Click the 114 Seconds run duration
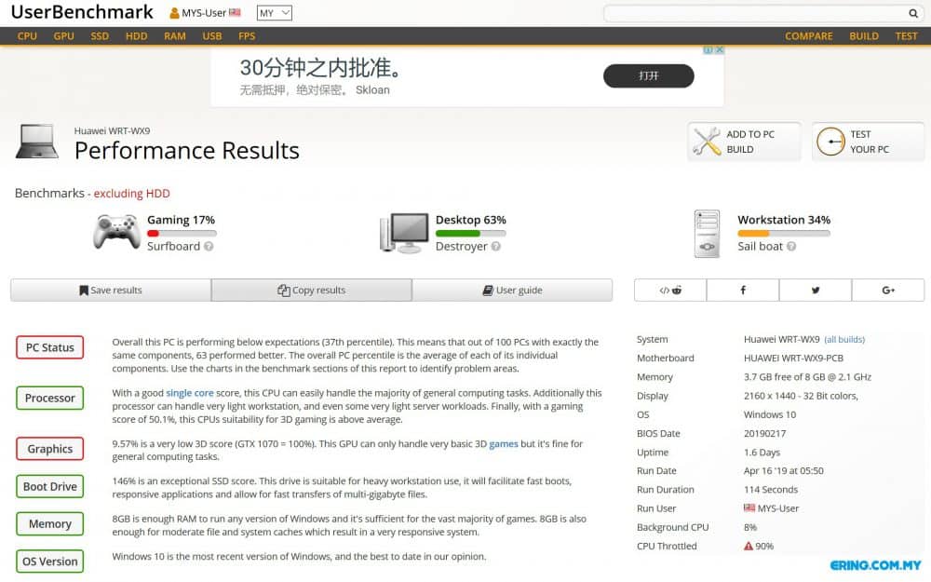931x582 pixels. 771,490
